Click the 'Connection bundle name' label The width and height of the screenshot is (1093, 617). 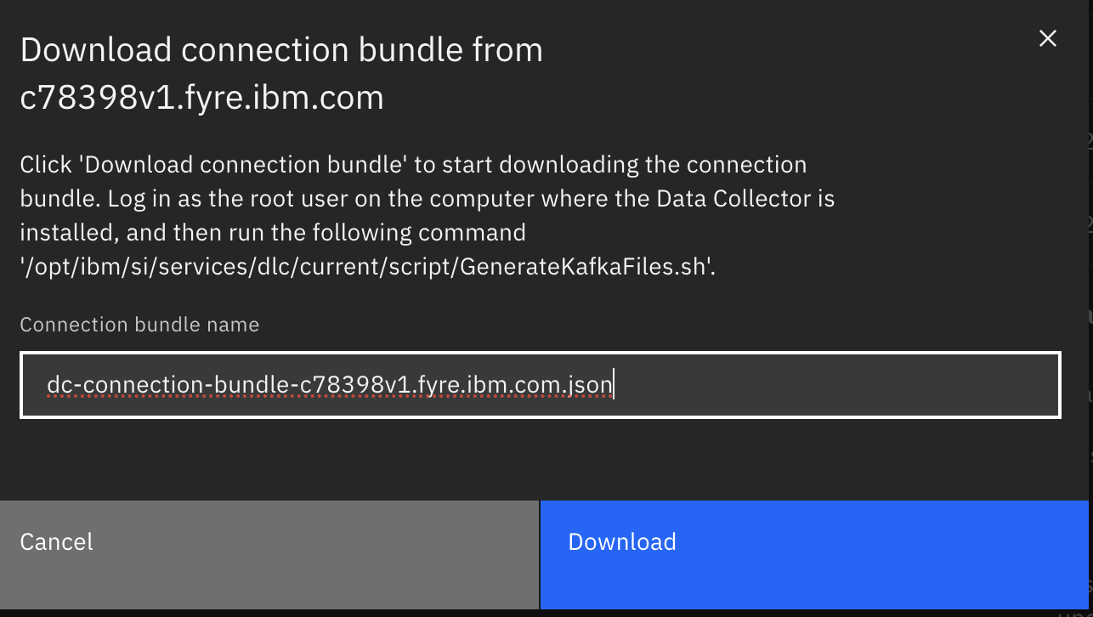coord(139,325)
